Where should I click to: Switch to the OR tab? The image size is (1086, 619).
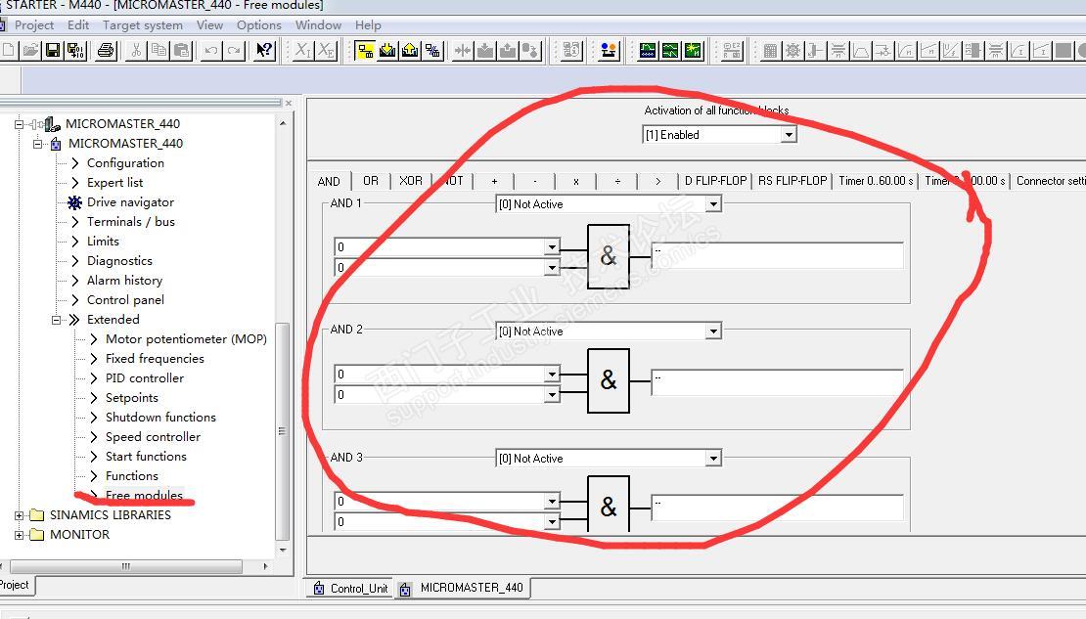(371, 181)
